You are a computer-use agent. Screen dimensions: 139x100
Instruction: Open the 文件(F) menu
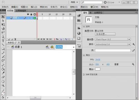5,7
